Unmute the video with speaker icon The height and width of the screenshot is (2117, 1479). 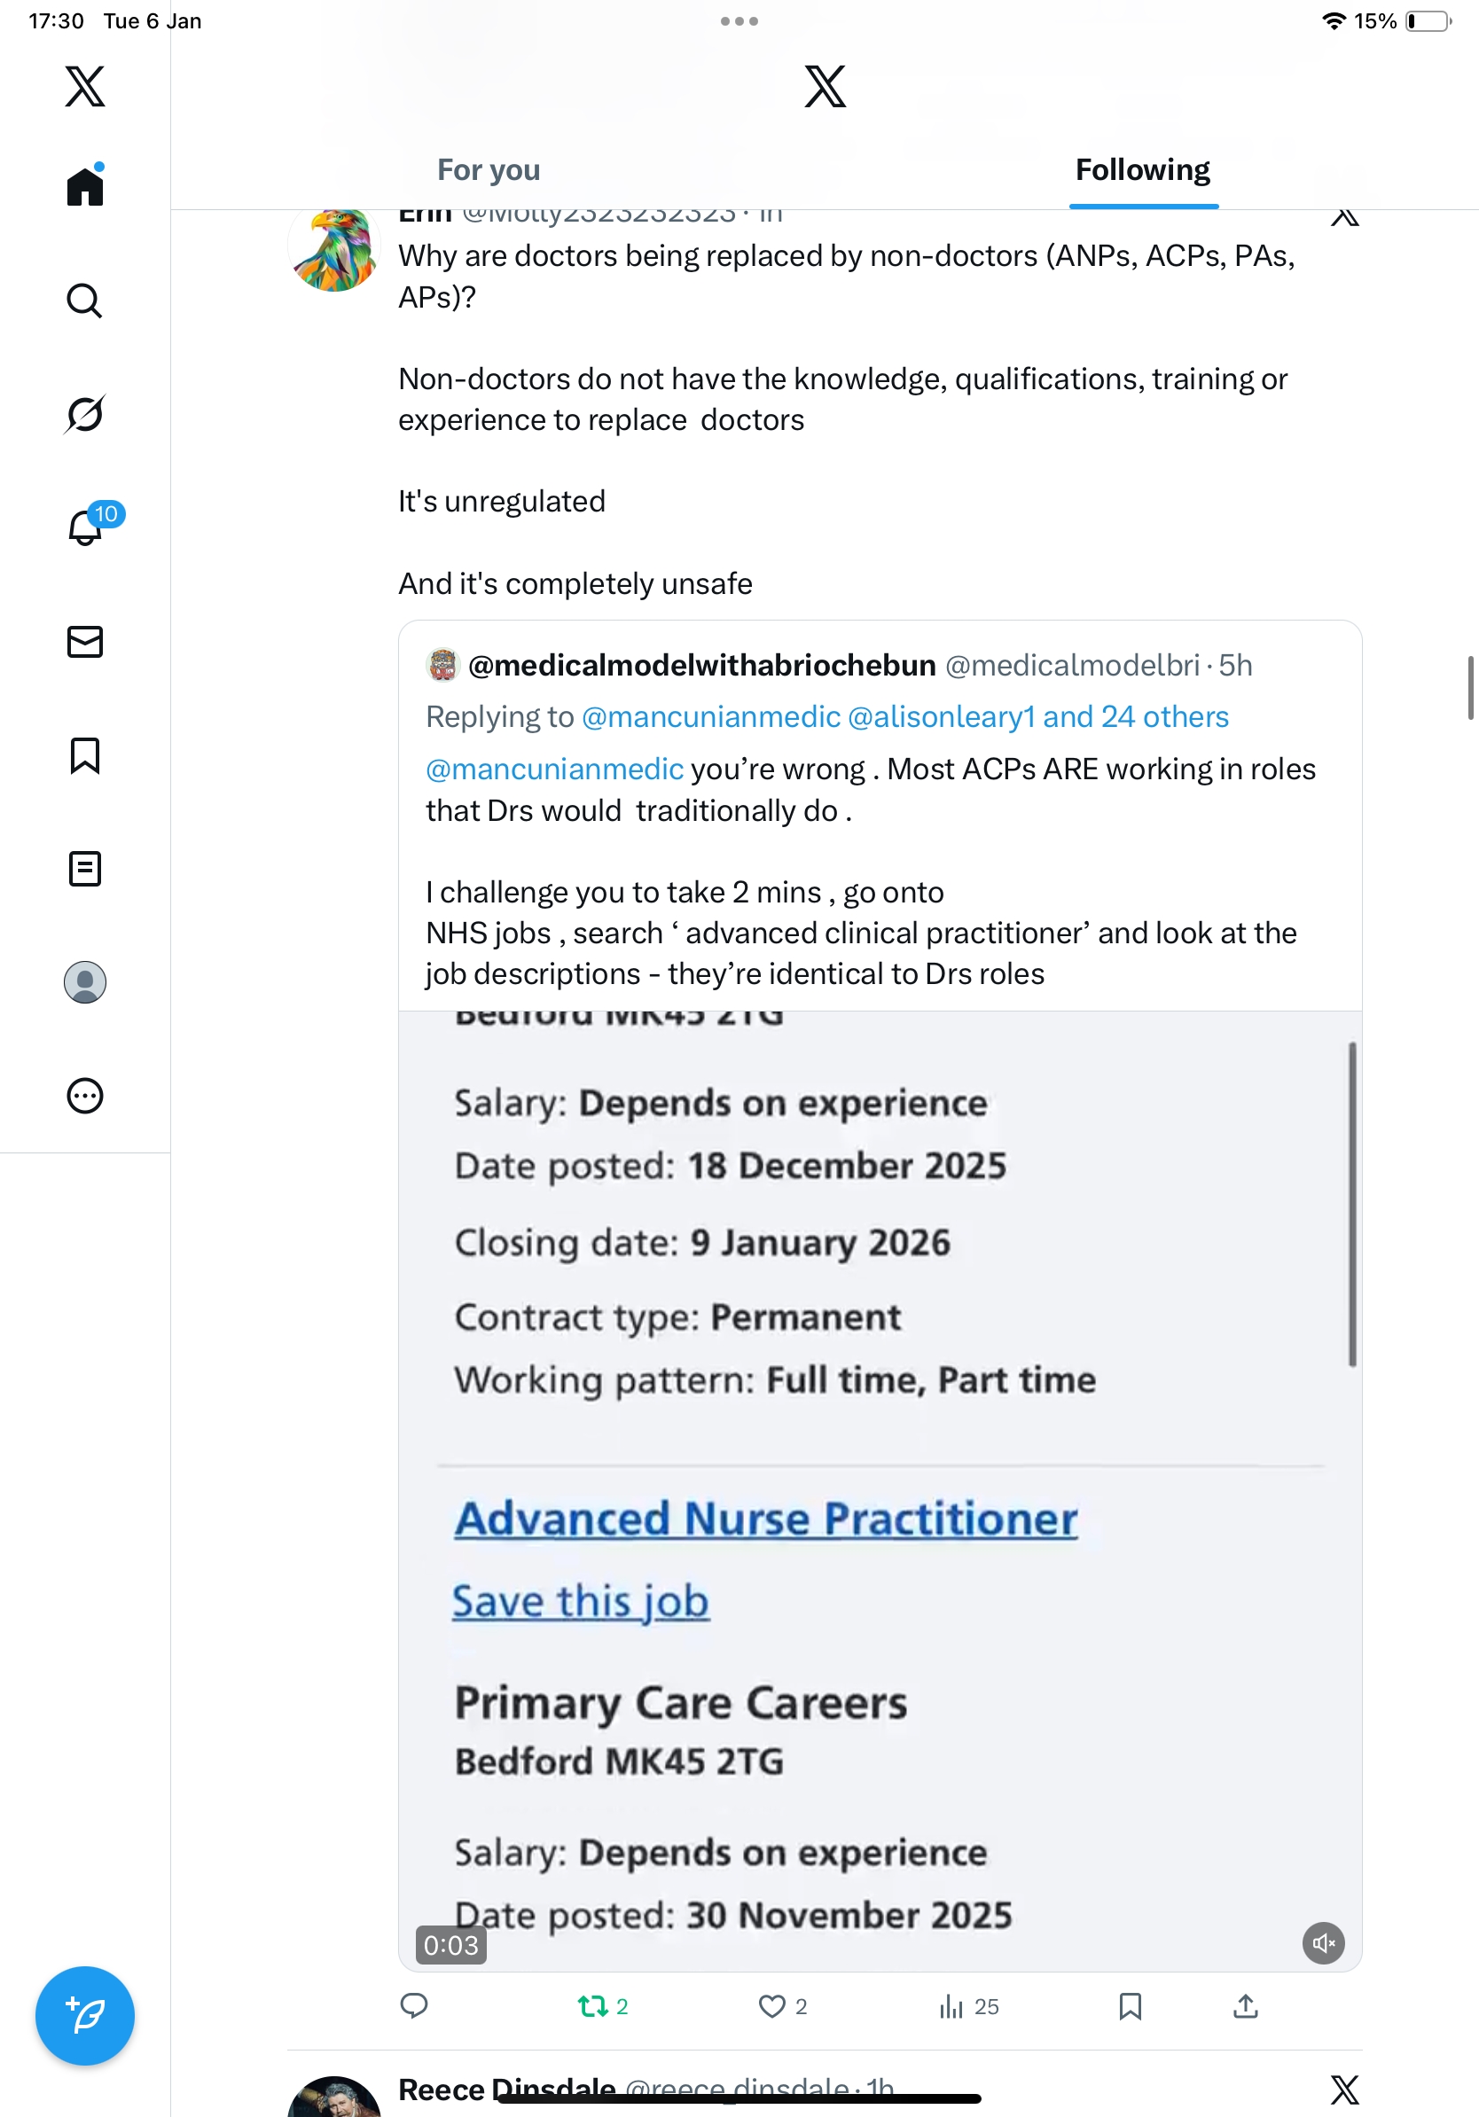point(1323,1943)
